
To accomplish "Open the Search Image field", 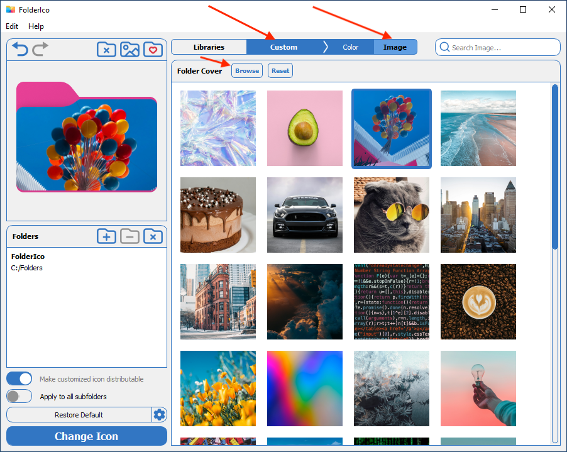I will [497, 47].
